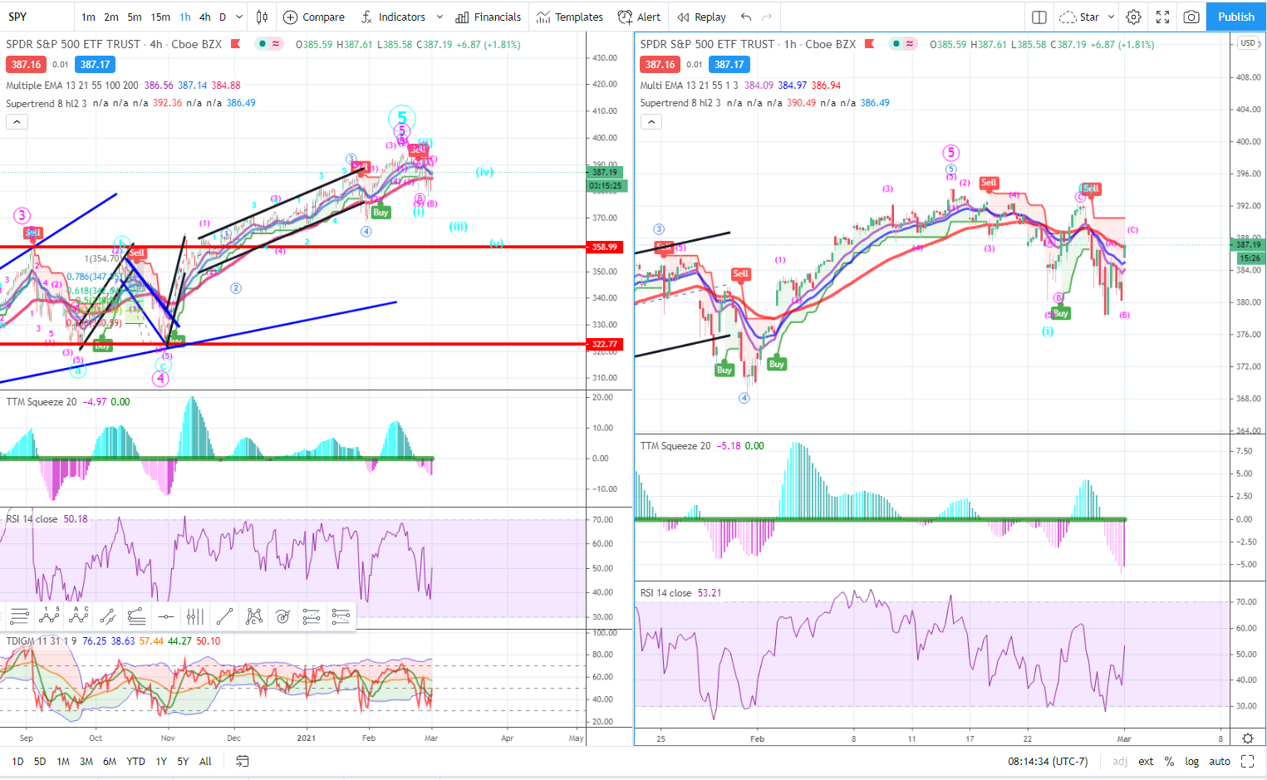1267x780 pixels.
Task: Switch to the D daily interval
Action: 223,17
